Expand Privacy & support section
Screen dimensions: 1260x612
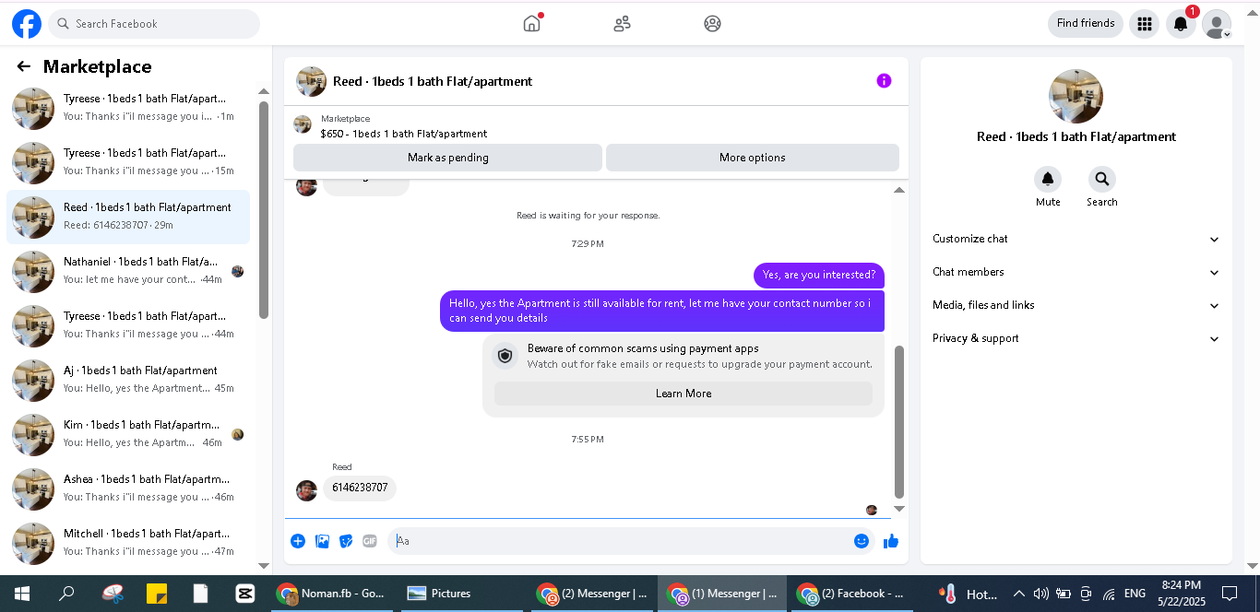(x=1076, y=338)
